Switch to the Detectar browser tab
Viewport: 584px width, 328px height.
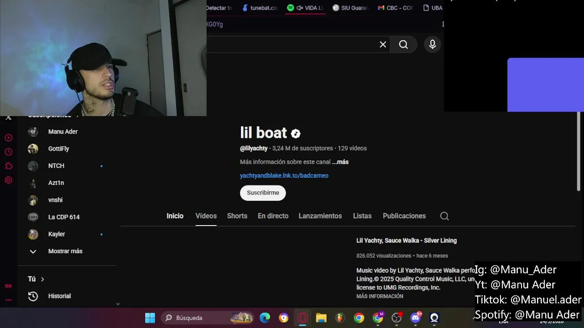(x=219, y=8)
